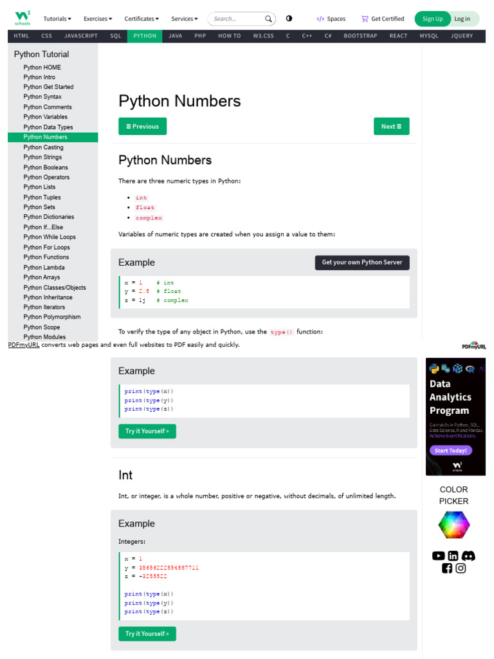Image resolution: width=494 pixels, height=659 pixels.
Task: Click the green Next button
Action: pyautogui.click(x=391, y=126)
